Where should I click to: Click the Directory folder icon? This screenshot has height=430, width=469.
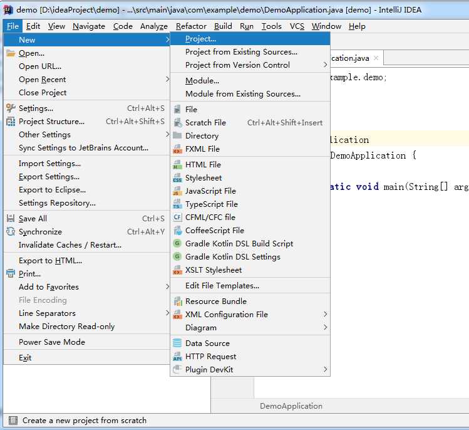[177, 135]
